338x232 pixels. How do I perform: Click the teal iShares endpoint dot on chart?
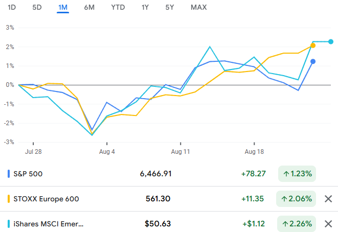tap(331, 41)
